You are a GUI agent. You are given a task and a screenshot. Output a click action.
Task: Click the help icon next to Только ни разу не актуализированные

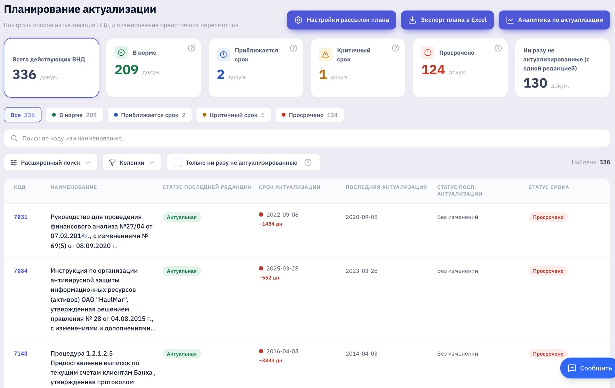click(x=308, y=162)
